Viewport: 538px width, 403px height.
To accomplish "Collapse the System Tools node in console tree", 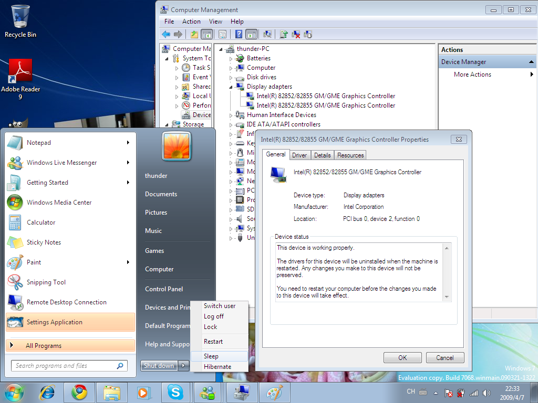I will coord(167,59).
